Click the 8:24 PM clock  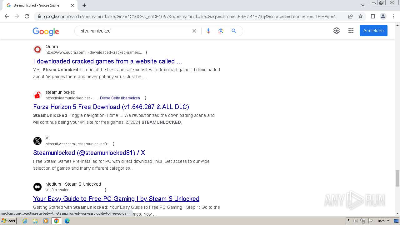pos(384,221)
